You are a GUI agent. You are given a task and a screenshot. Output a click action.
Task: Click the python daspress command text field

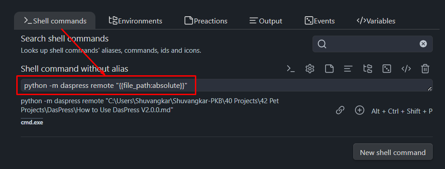tap(227, 85)
